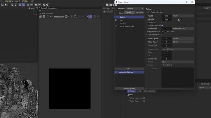Screen dimensions: 211x118
Task: Click the Height input field
Action: 166,19
